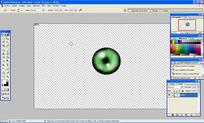This screenshot has height=123, width=204.
Task: Select the Healing Brush tool
Action: tap(3, 50)
